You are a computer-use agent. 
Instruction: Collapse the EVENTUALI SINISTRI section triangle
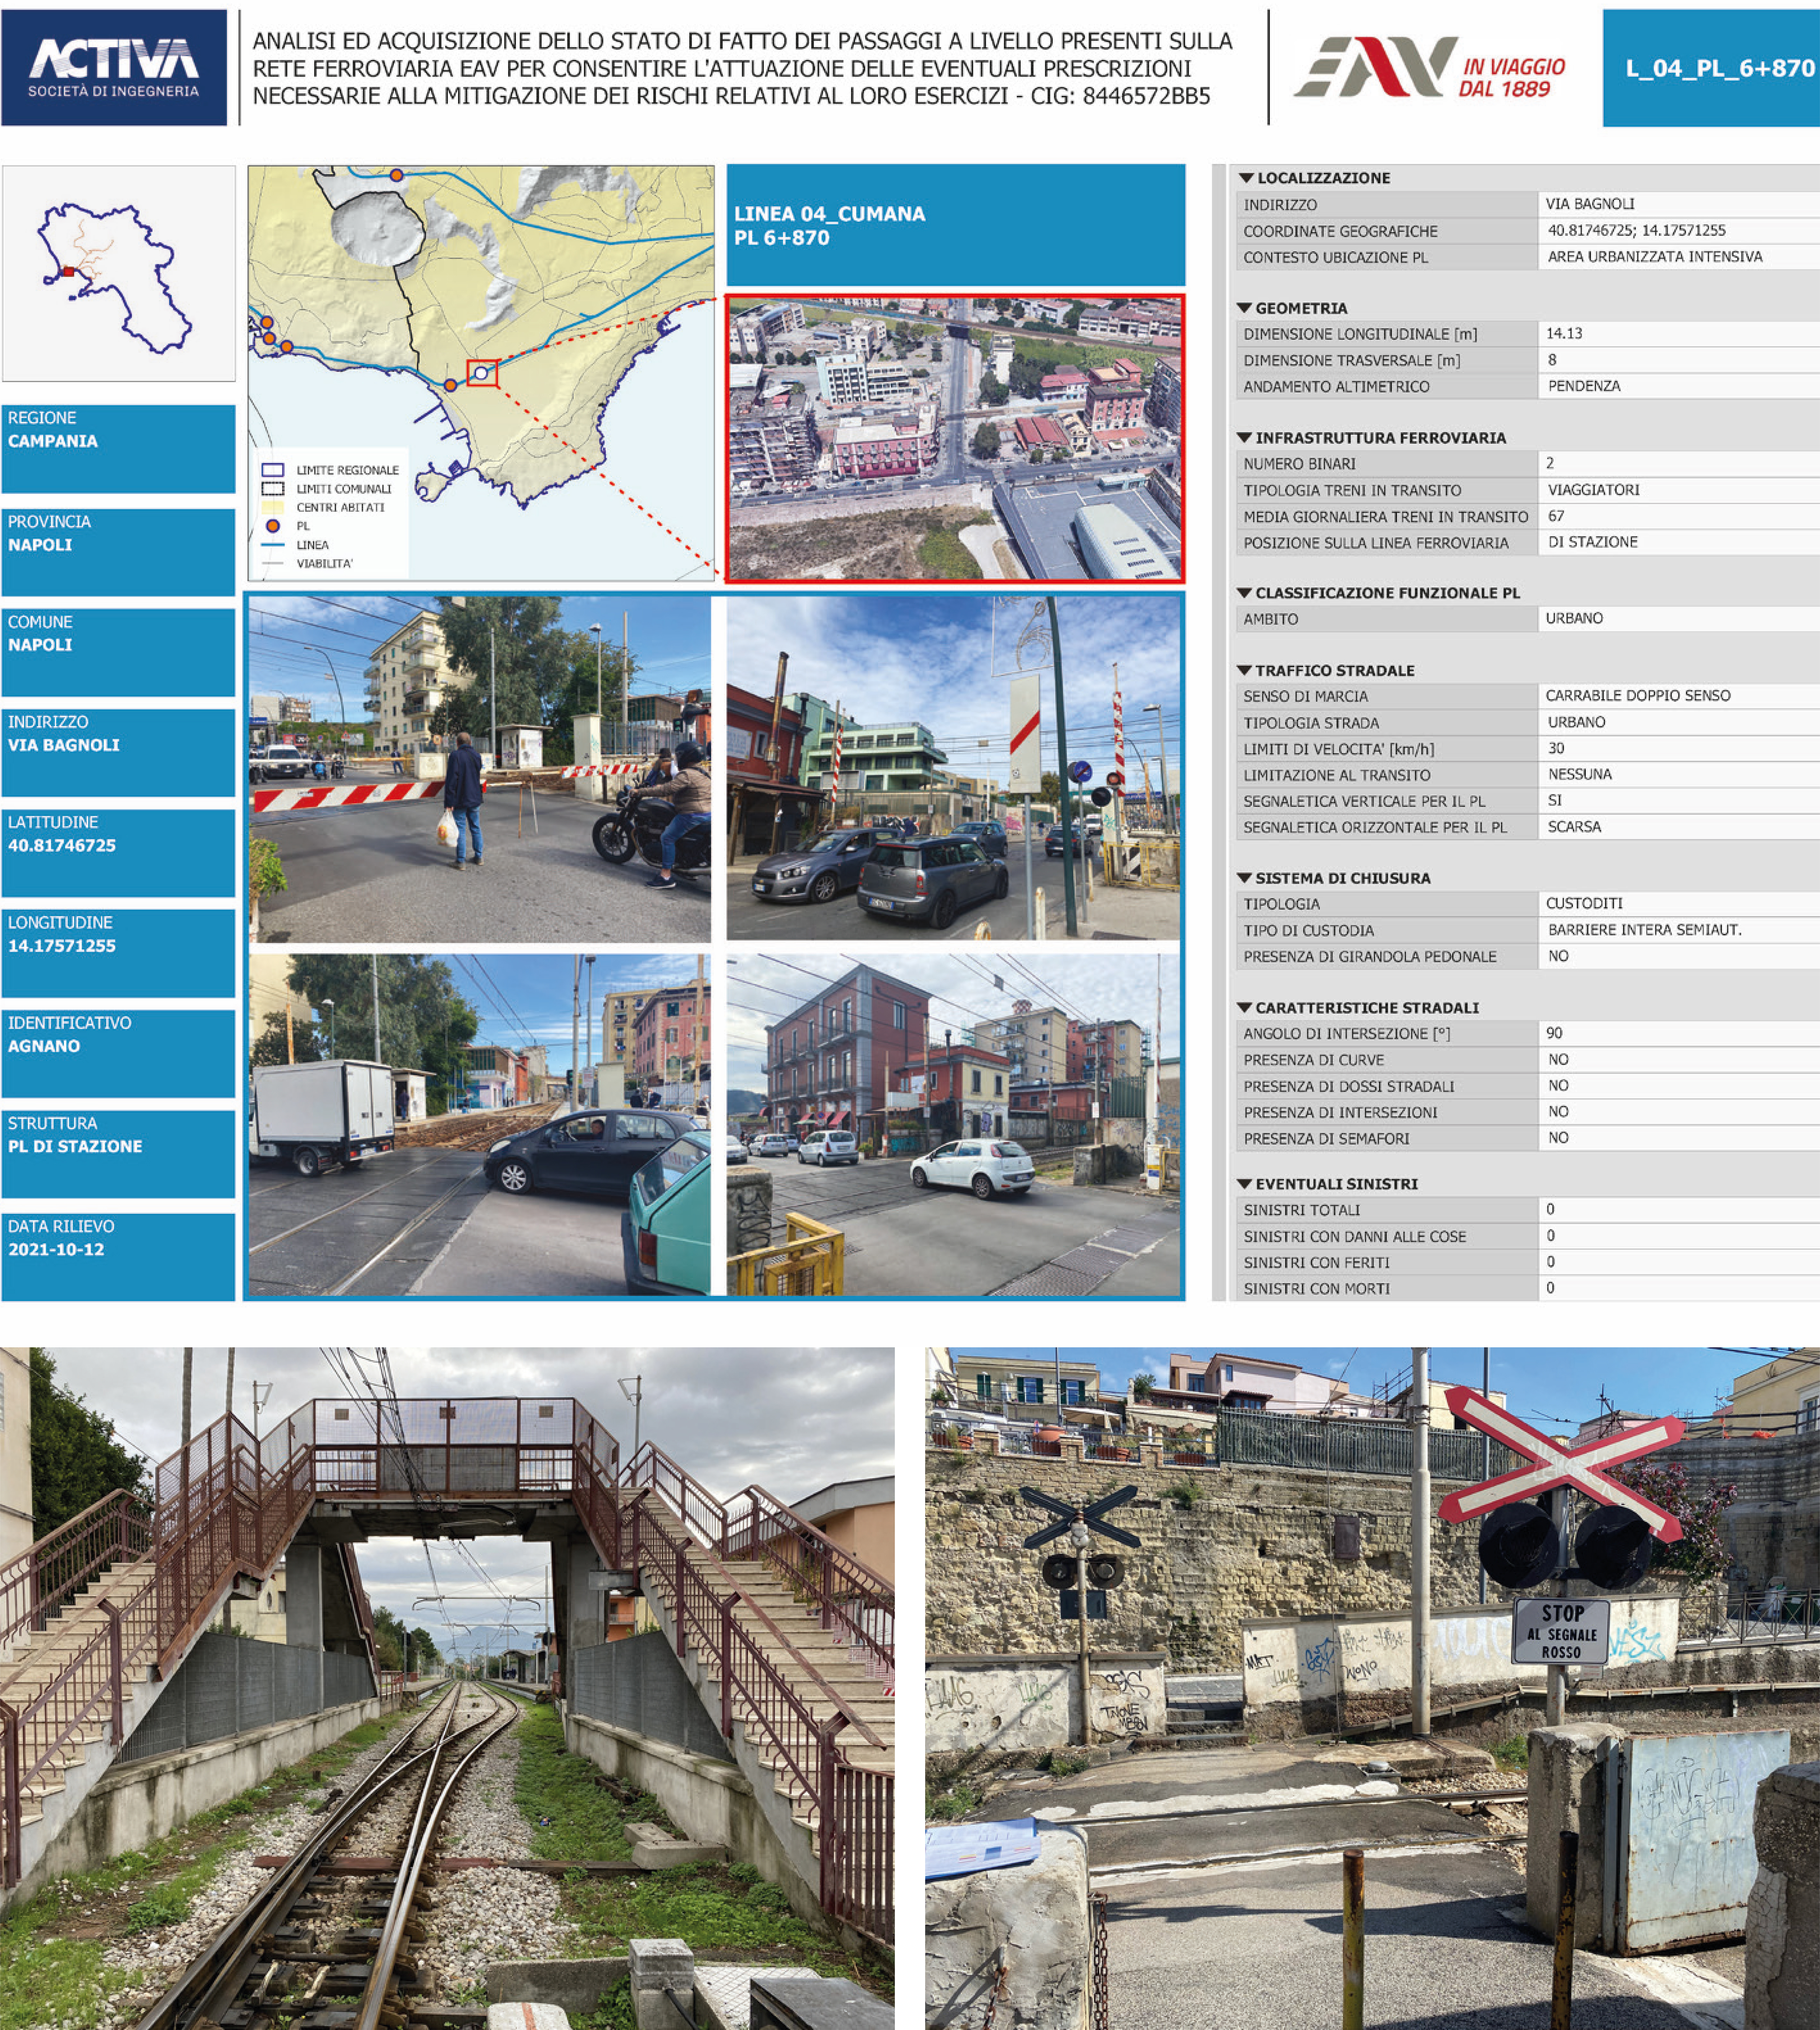[x=1245, y=1184]
